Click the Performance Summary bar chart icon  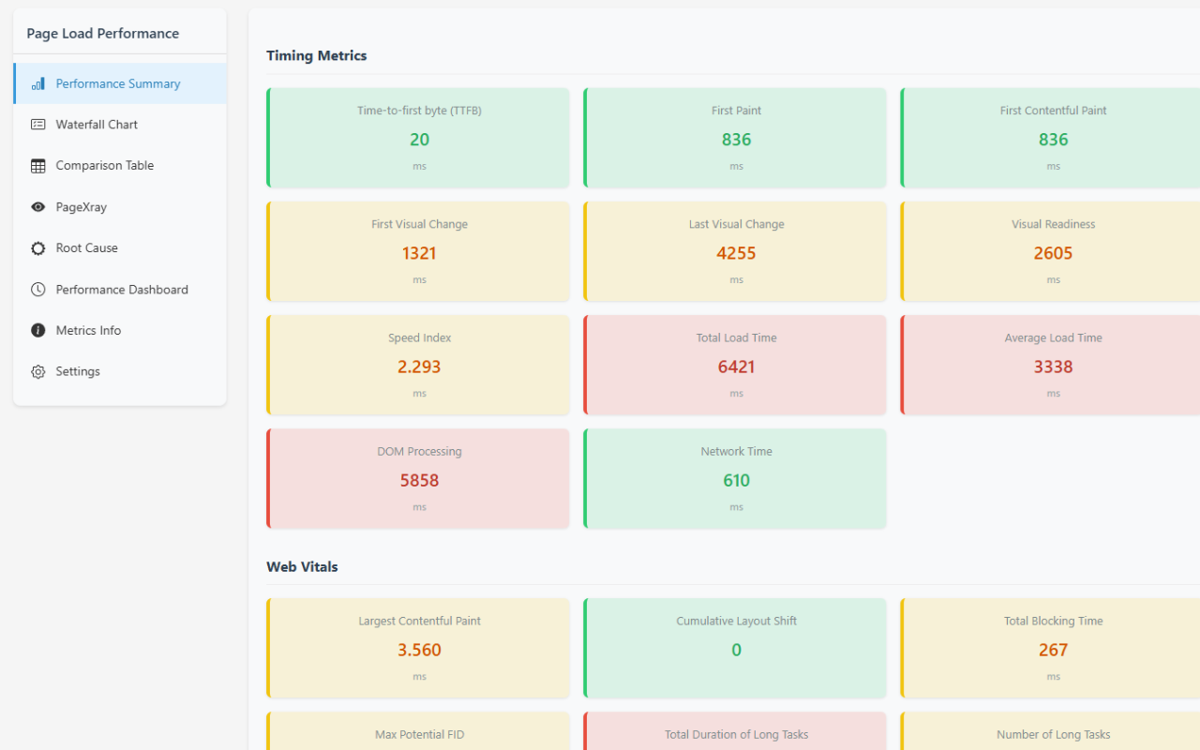[x=37, y=83]
